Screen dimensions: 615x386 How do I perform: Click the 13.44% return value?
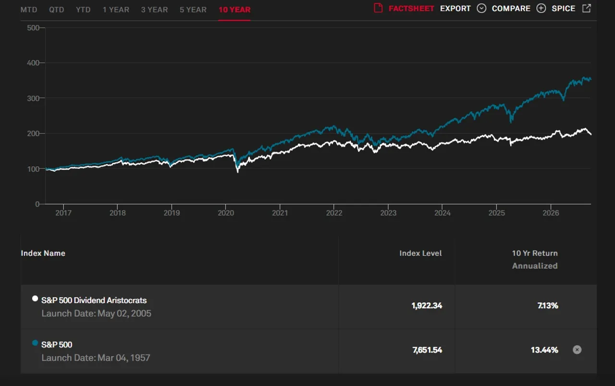[x=544, y=350]
